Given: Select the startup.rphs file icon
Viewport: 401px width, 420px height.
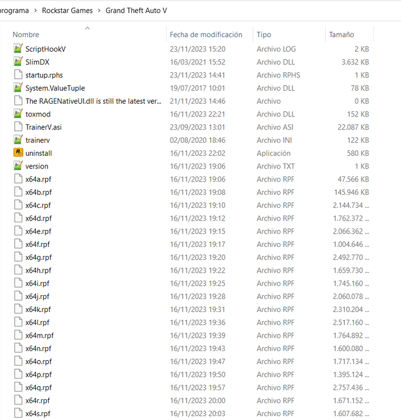Looking at the screenshot, I should [18, 74].
